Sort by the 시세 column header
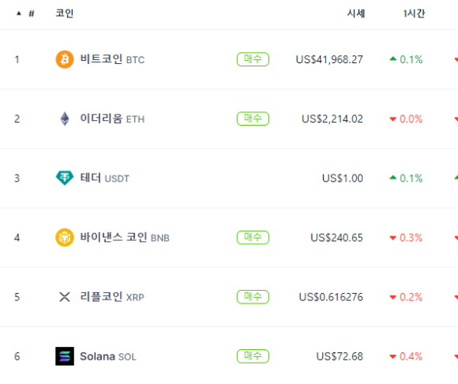Screen dimensions: 458x384 point(356,13)
